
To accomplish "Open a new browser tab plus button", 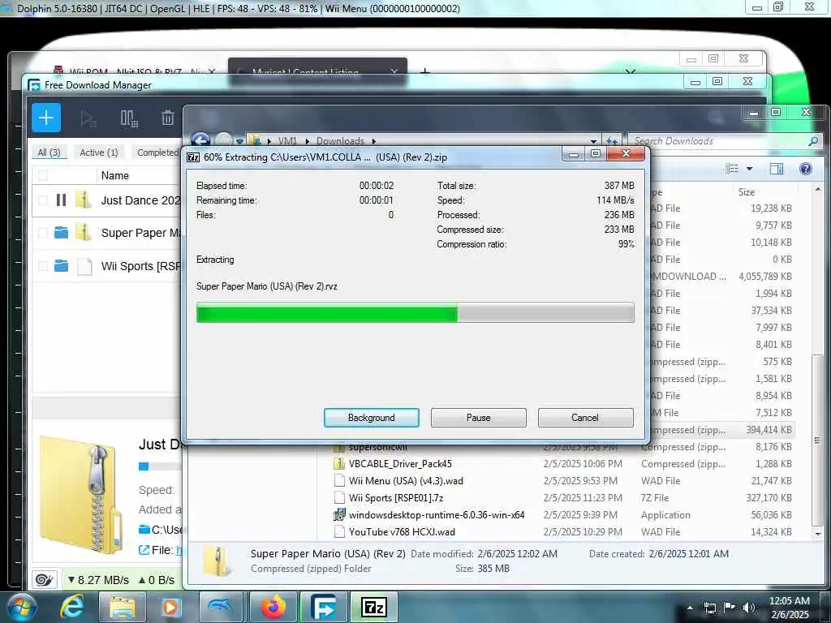I will click(x=424, y=71).
